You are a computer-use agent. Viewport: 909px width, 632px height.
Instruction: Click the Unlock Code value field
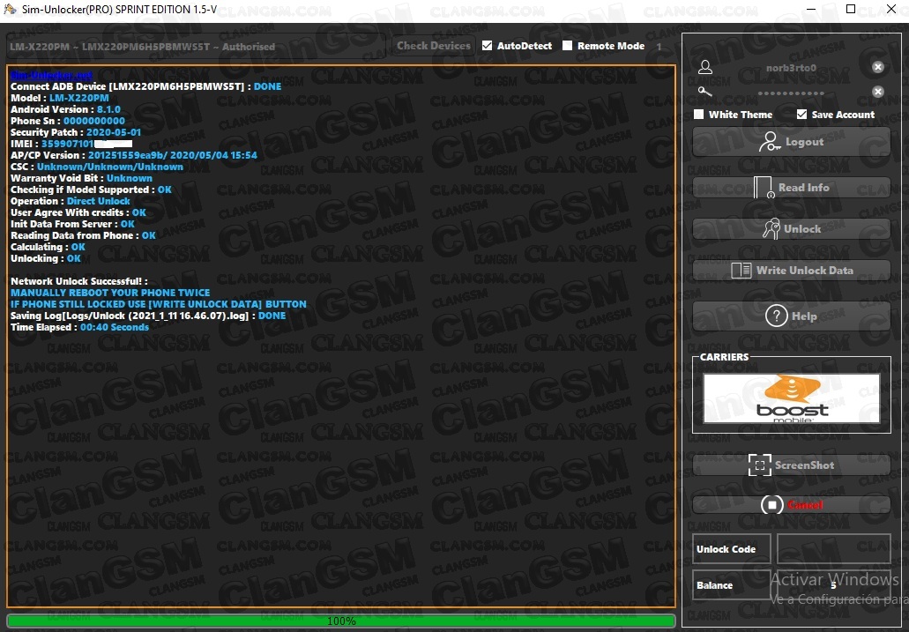[833, 549]
